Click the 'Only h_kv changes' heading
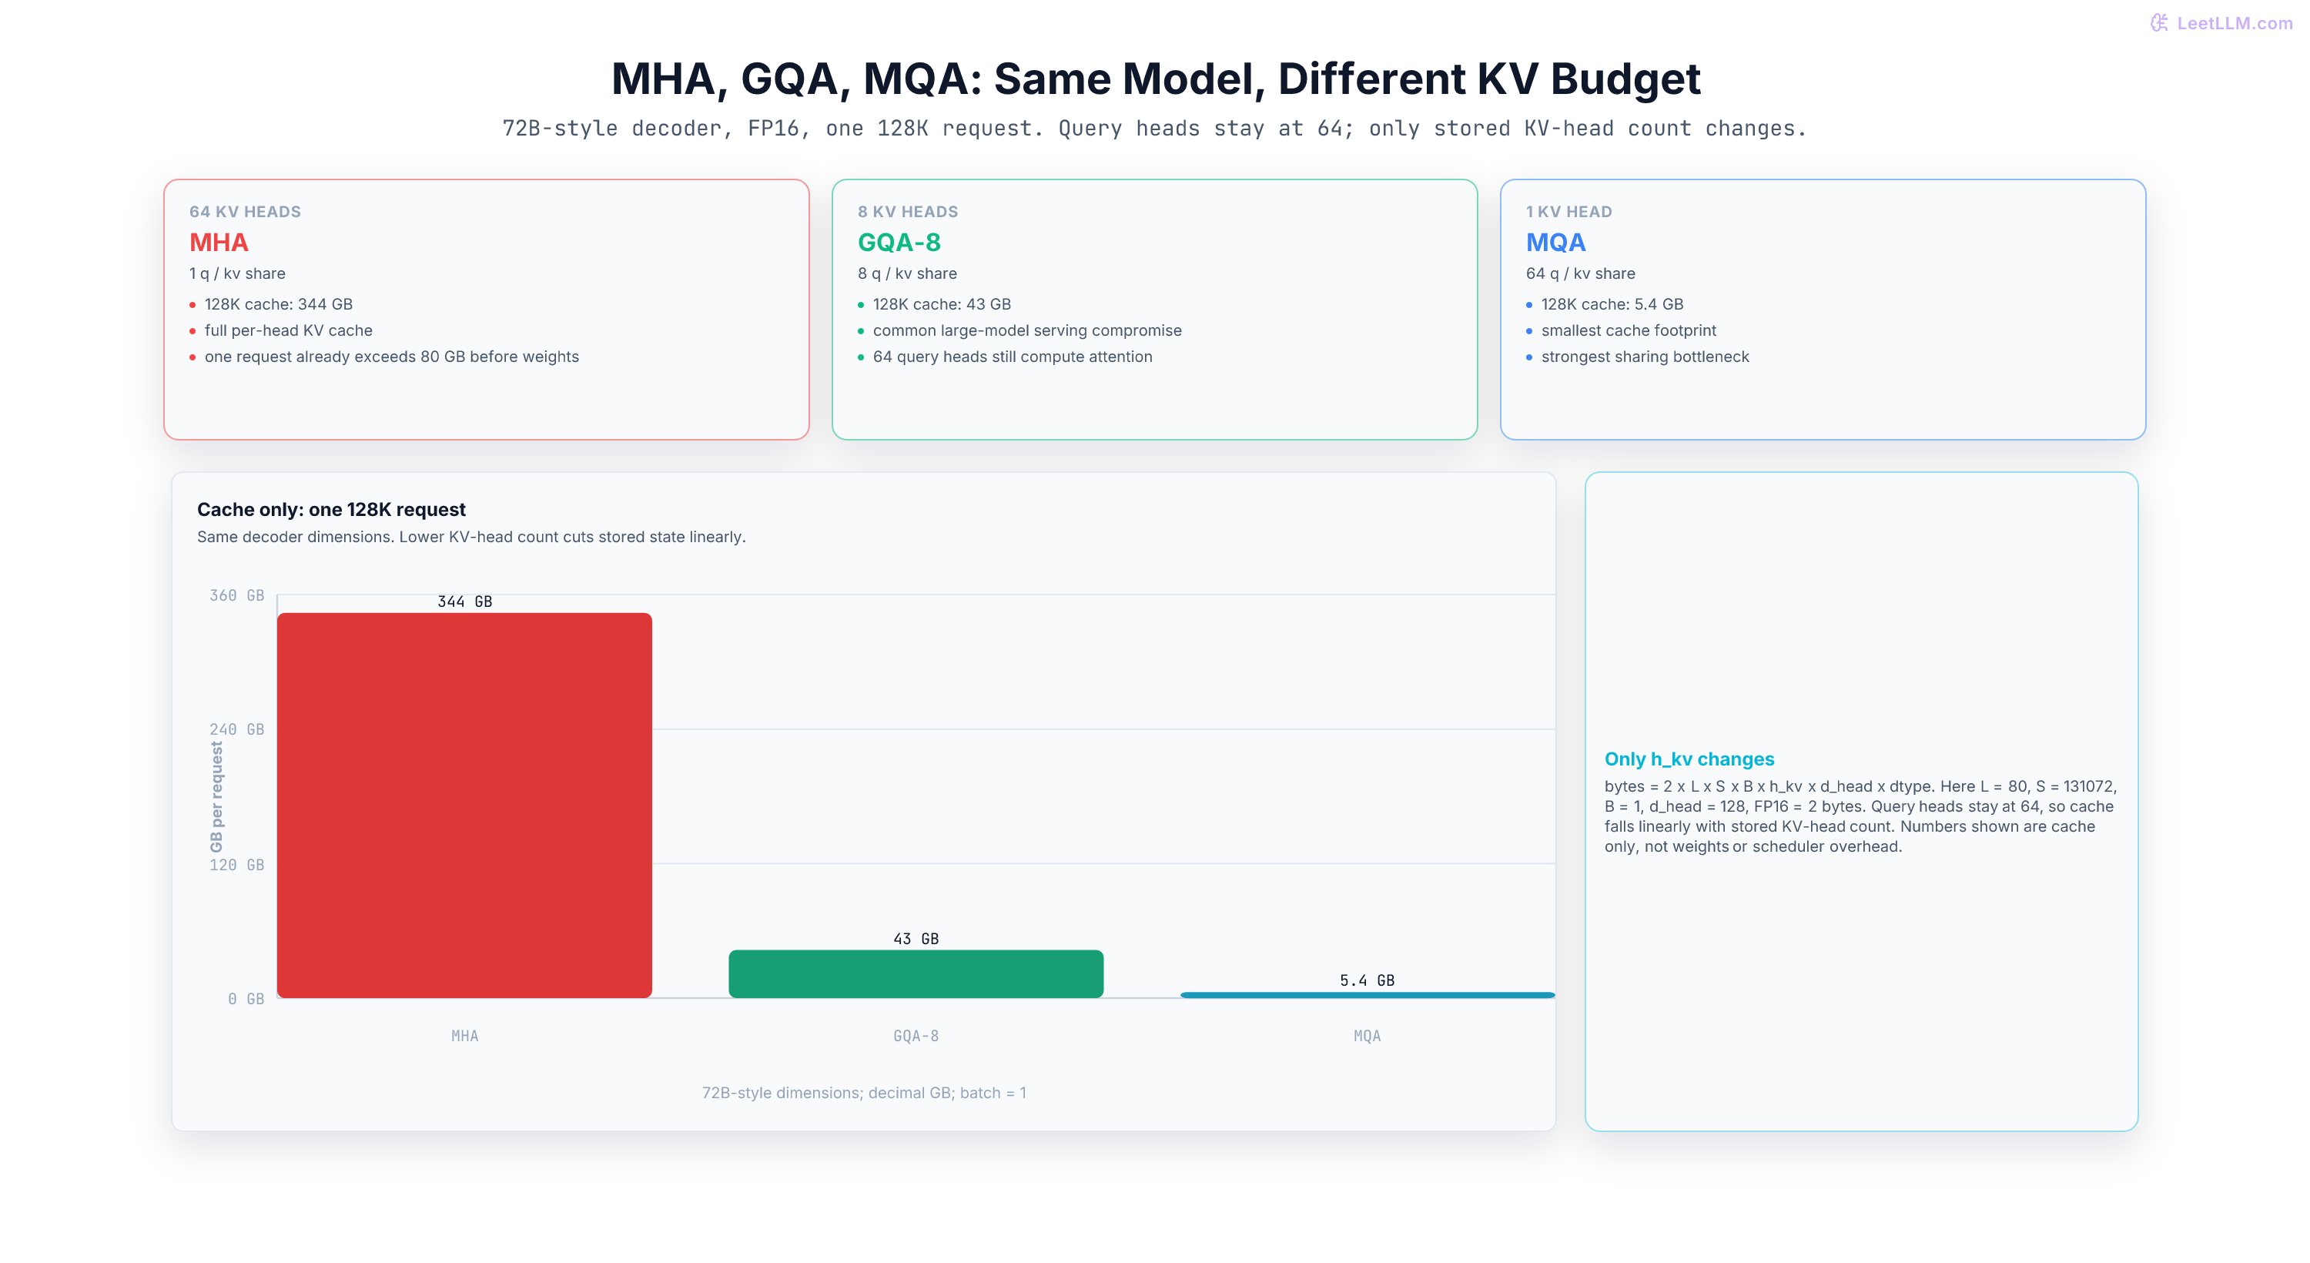This screenshot has height=1263, width=2310. click(x=1689, y=759)
